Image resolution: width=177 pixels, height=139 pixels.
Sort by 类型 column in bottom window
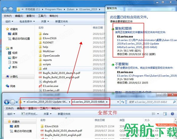click(x=122, y=120)
